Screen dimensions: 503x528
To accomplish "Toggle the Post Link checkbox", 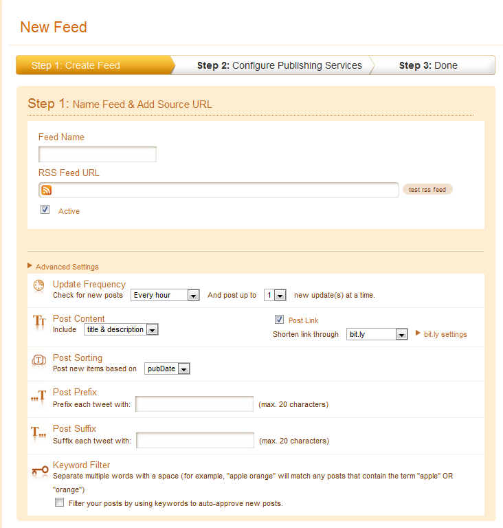I will [279, 319].
